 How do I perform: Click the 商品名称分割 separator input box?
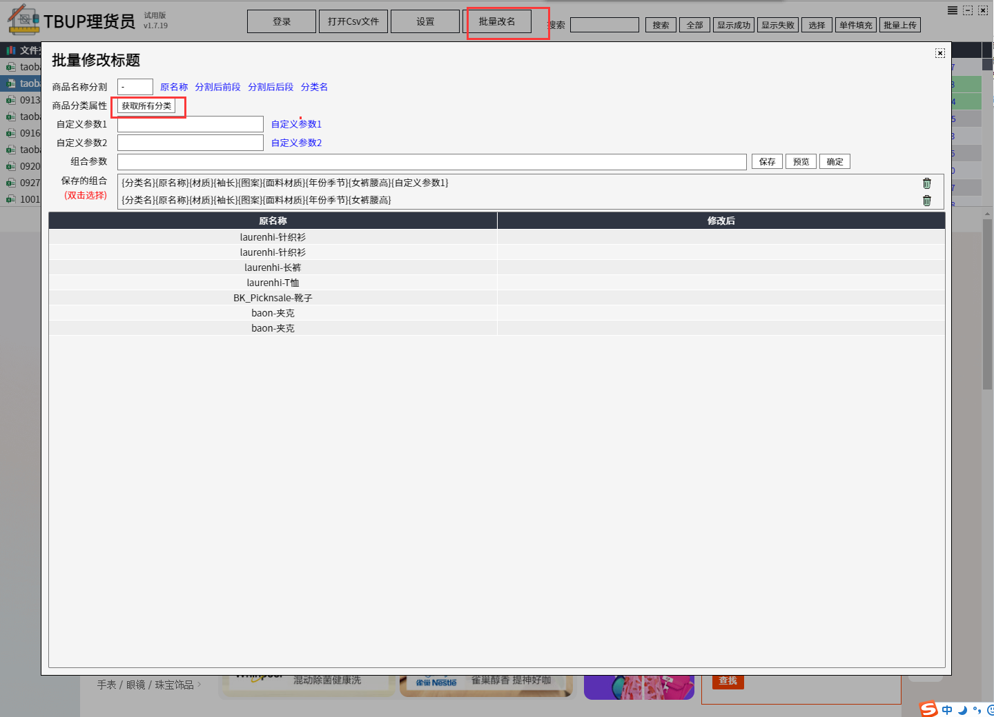(x=135, y=87)
